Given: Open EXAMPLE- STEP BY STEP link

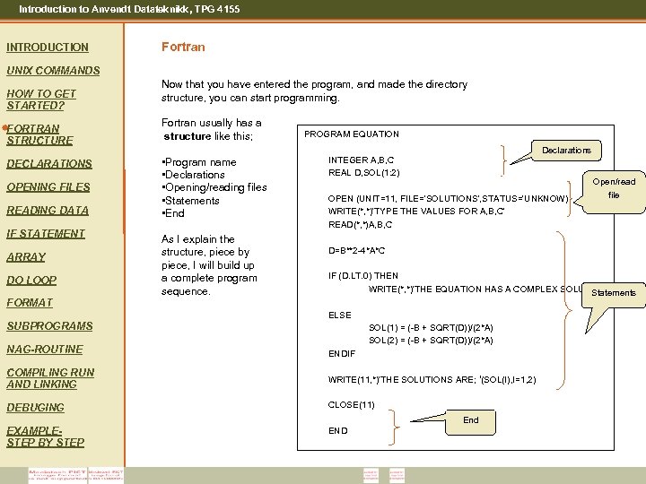Looking at the screenshot, I should click(46, 436).
